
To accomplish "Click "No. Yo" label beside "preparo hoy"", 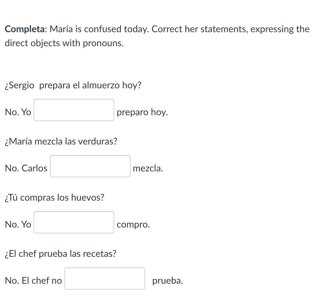I will tap(18, 112).
